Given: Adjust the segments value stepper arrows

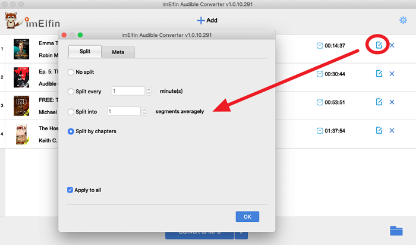Looking at the screenshot, I should click(144, 111).
